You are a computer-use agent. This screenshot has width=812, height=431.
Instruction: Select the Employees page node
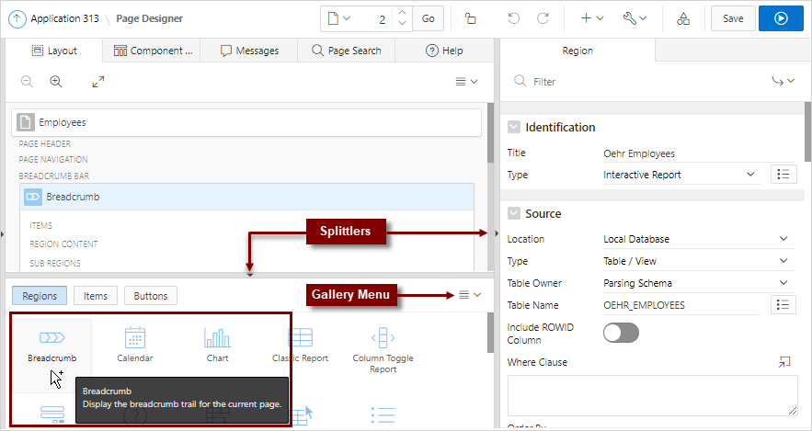(x=246, y=122)
